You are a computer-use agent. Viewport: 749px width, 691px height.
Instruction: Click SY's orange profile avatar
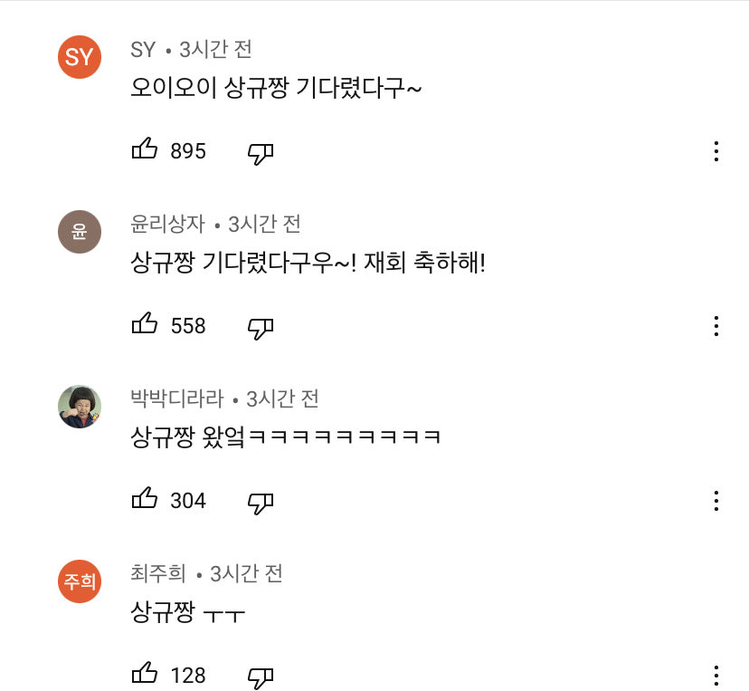point(80,57)
